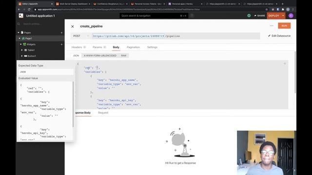Expand the Table1 widget node
The width and height of the screenshot is (312, 175).
(x=22, y=50)
